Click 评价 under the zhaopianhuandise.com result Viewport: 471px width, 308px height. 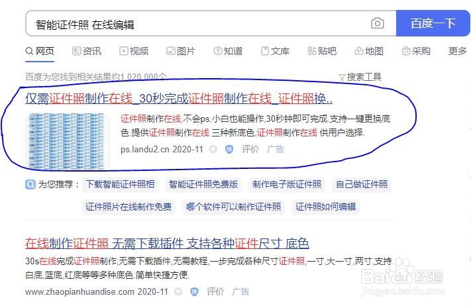tap(215, 291)
